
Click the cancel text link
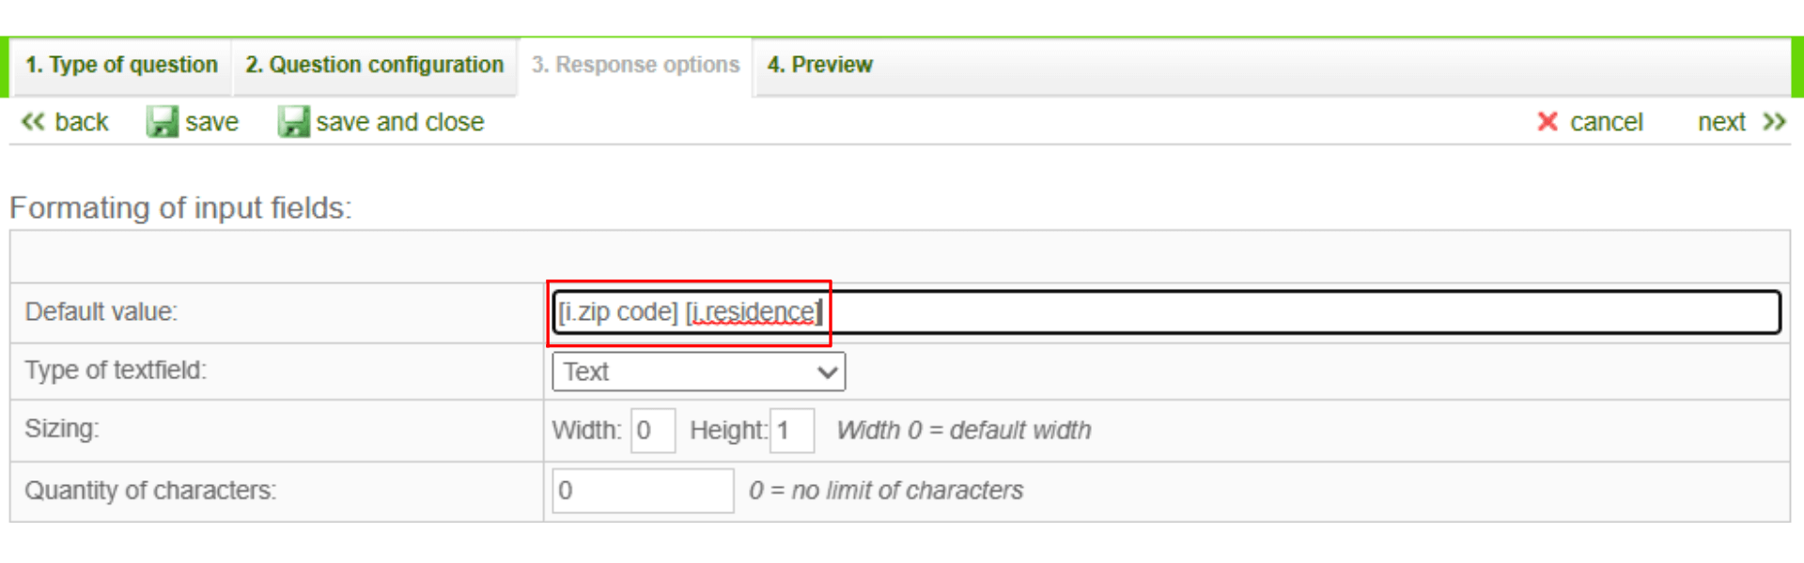click(1606, 122)
